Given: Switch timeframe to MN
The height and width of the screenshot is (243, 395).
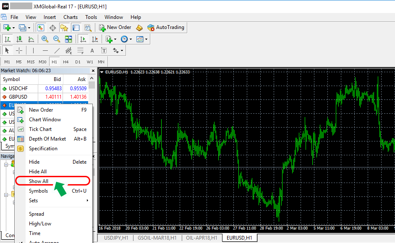Looking at the screenshot, I should pos(101,62).
